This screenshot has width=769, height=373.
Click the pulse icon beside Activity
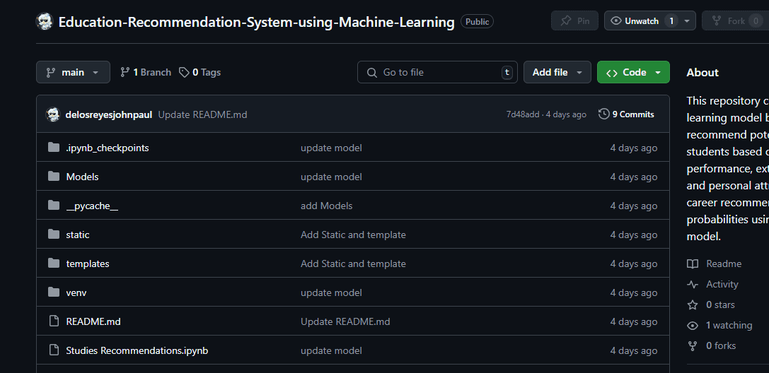693,285
